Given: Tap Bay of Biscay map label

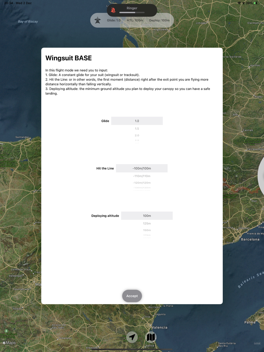Looking at the screenshot, I should [28, 21].
